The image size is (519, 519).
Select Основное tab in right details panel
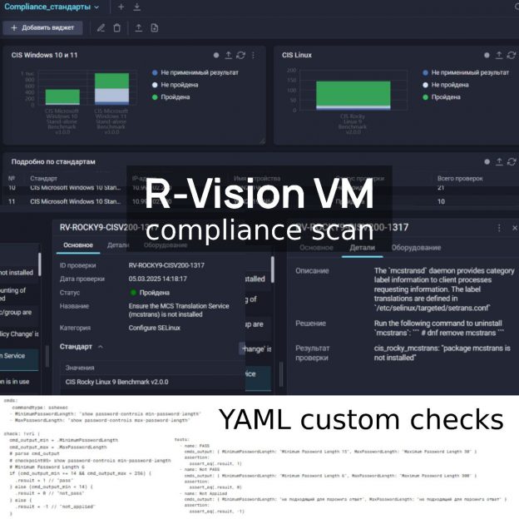(316, 248)
